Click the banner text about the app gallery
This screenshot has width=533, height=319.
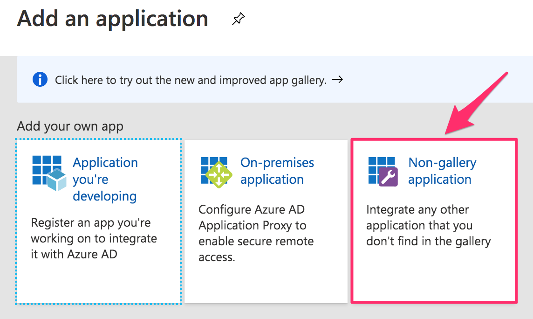coord(192,79)
